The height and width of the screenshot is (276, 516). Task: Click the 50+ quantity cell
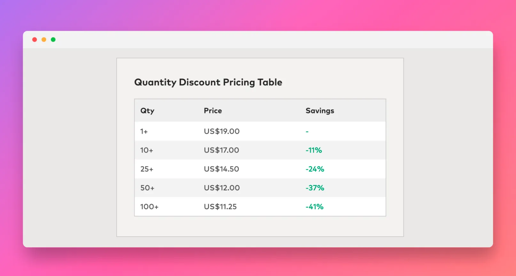[147, 188]
